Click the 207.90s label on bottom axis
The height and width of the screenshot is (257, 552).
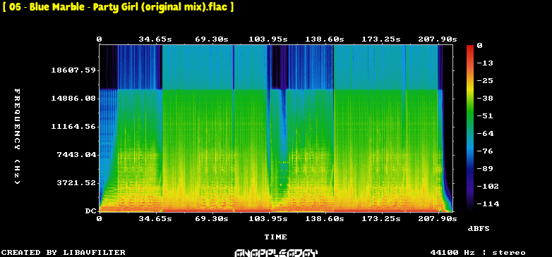pos(438,219)
